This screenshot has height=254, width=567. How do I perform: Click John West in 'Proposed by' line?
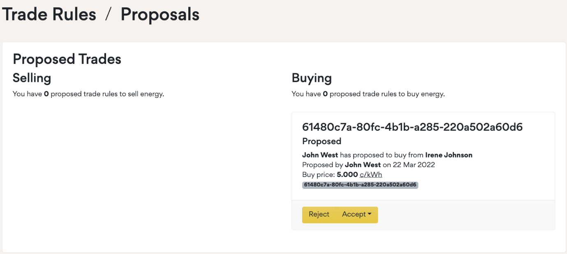click(x=363, y=165)
